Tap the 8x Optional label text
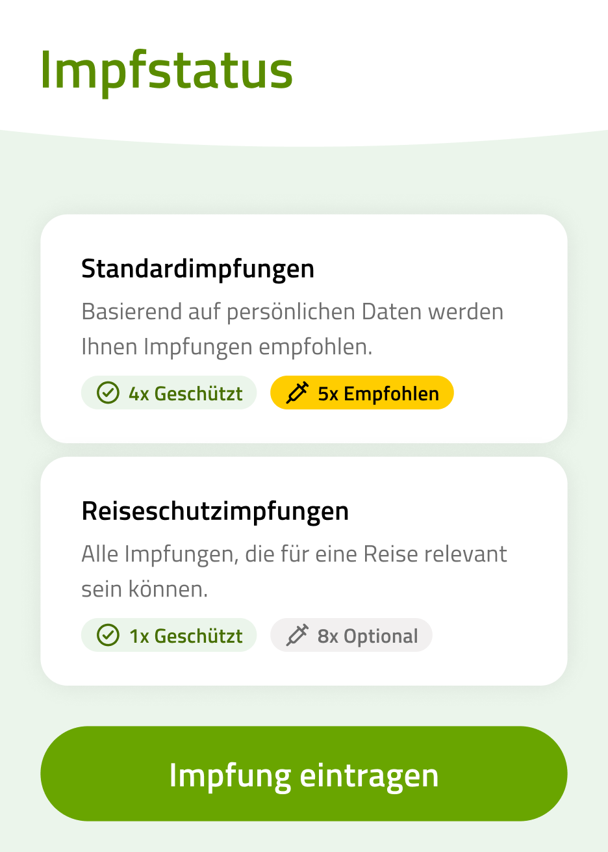The height and width of the screenshot is (852, 608). (367, 636)
